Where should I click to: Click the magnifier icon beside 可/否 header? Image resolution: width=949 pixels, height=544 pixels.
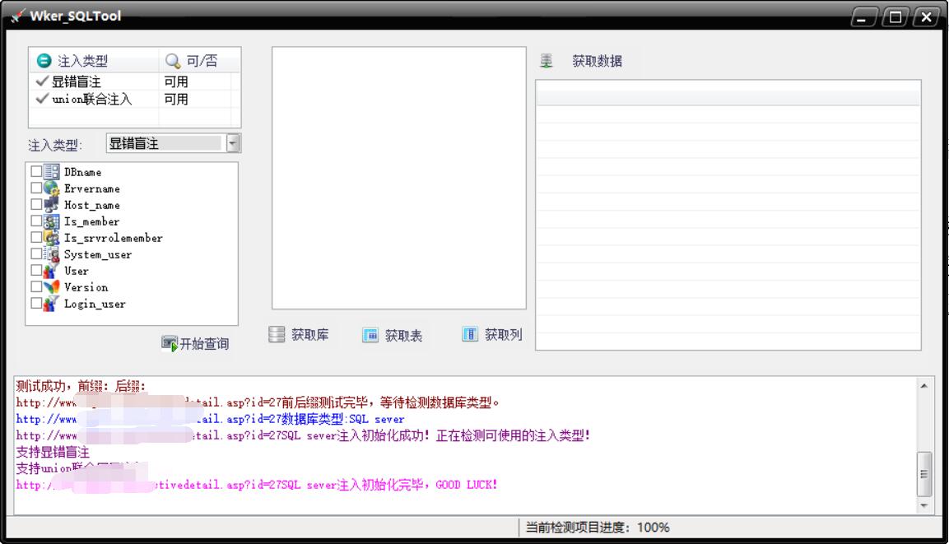click(x=173, y=61)
